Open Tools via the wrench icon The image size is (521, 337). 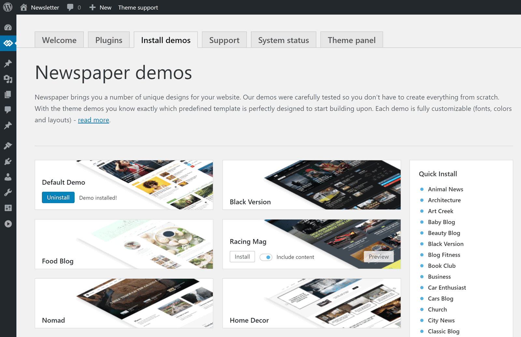[x=8, y=192]
